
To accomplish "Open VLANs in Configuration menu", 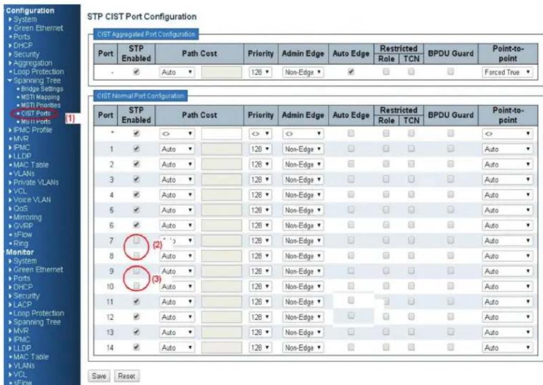I will 24,173.
